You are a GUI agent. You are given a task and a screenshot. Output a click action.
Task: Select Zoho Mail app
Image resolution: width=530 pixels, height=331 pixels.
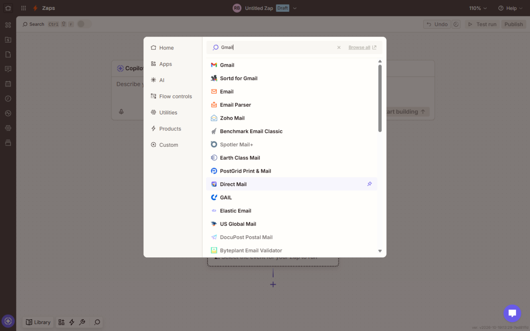292,118
